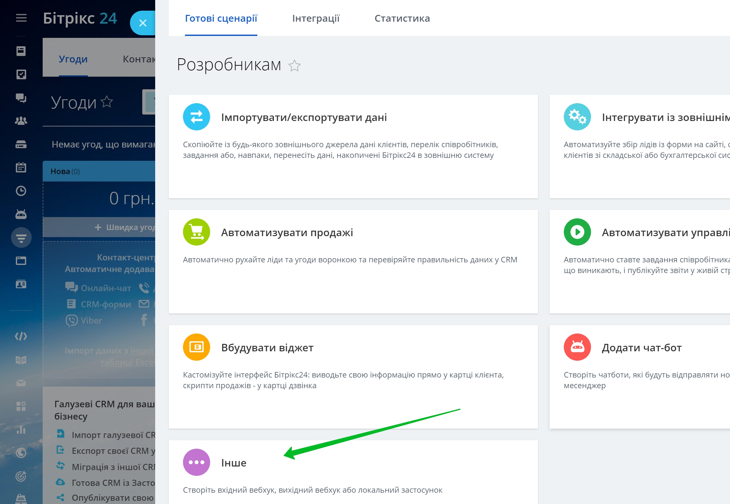Open the goal target sidebar icon

21,476
